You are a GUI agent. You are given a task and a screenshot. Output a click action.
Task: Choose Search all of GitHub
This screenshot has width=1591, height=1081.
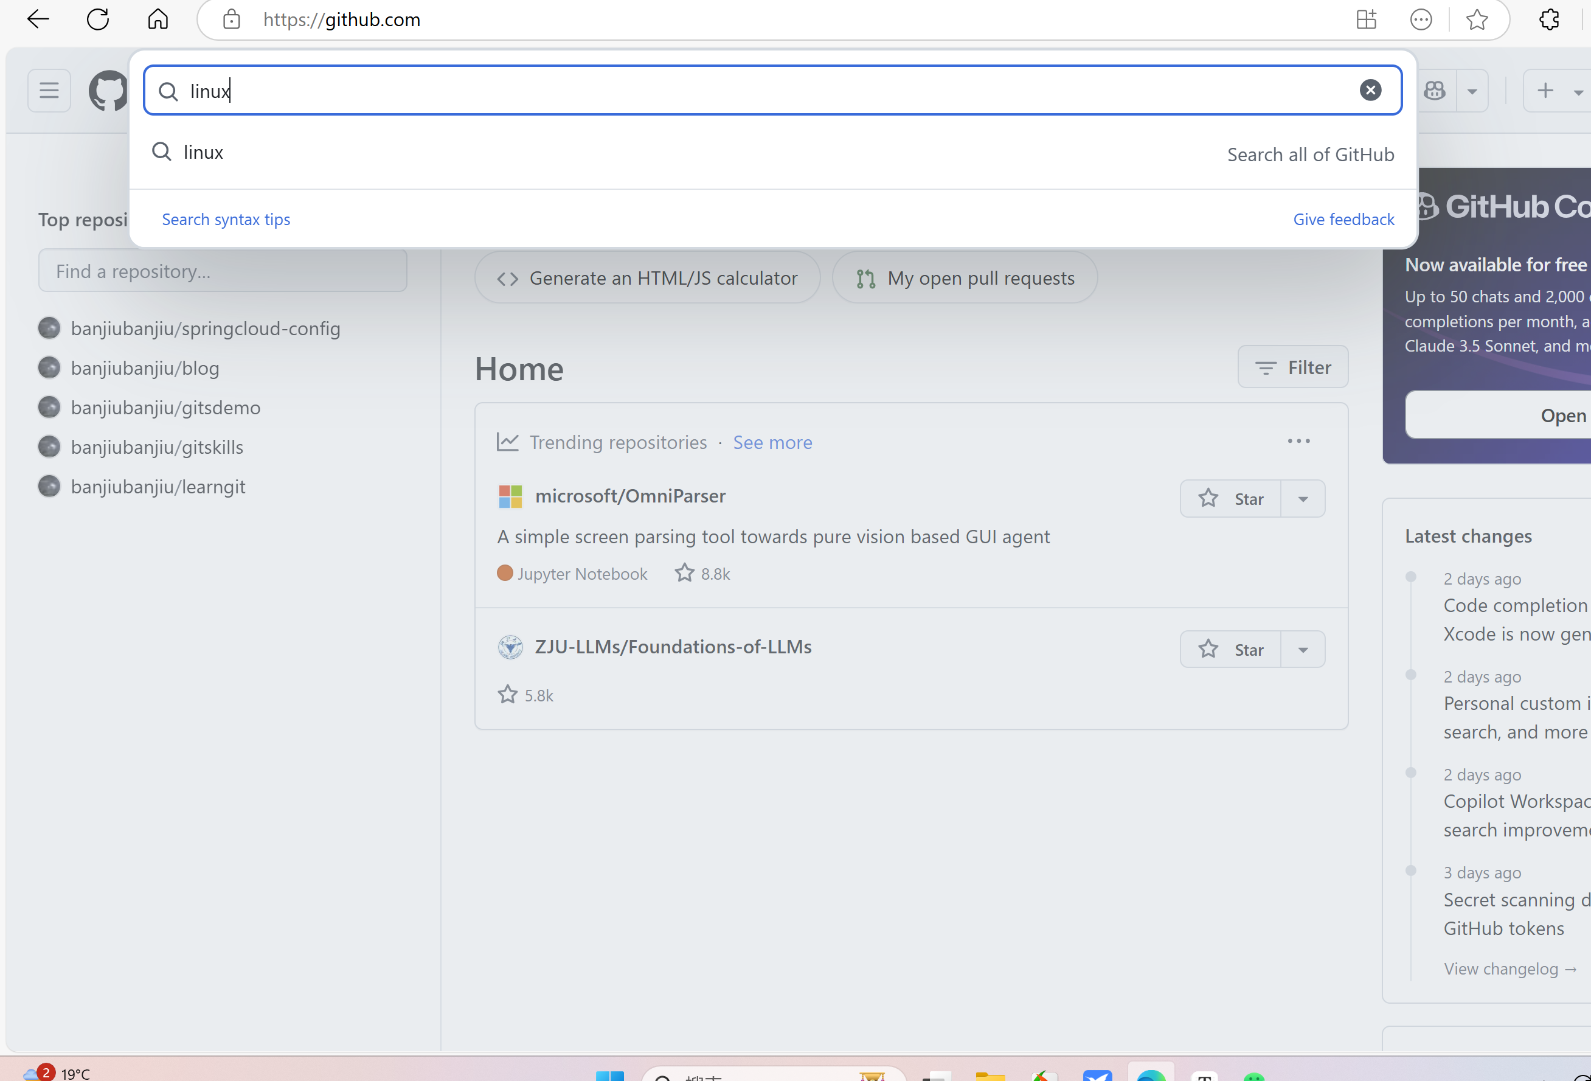1310,155
